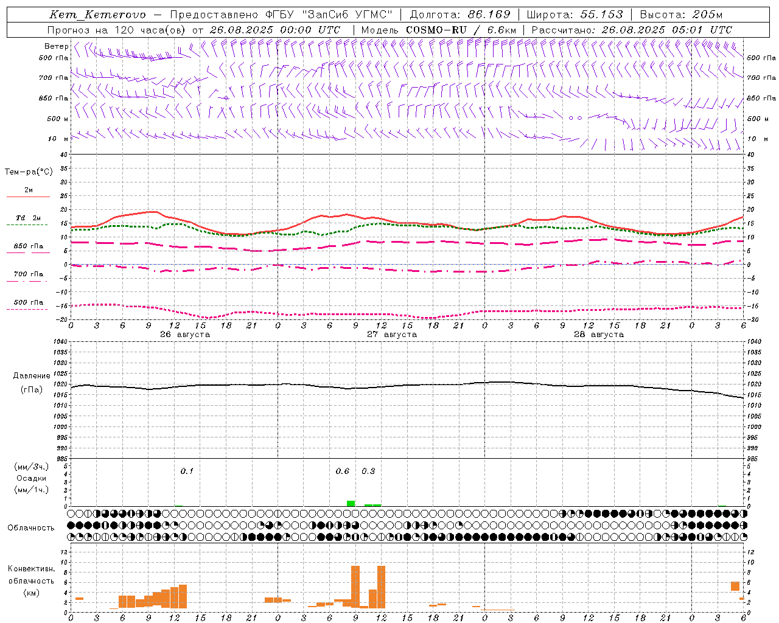This screenshot has height=623, width=779.
Task: Click the "500 гПа" temperature legend label
Action: click(29, 302)
